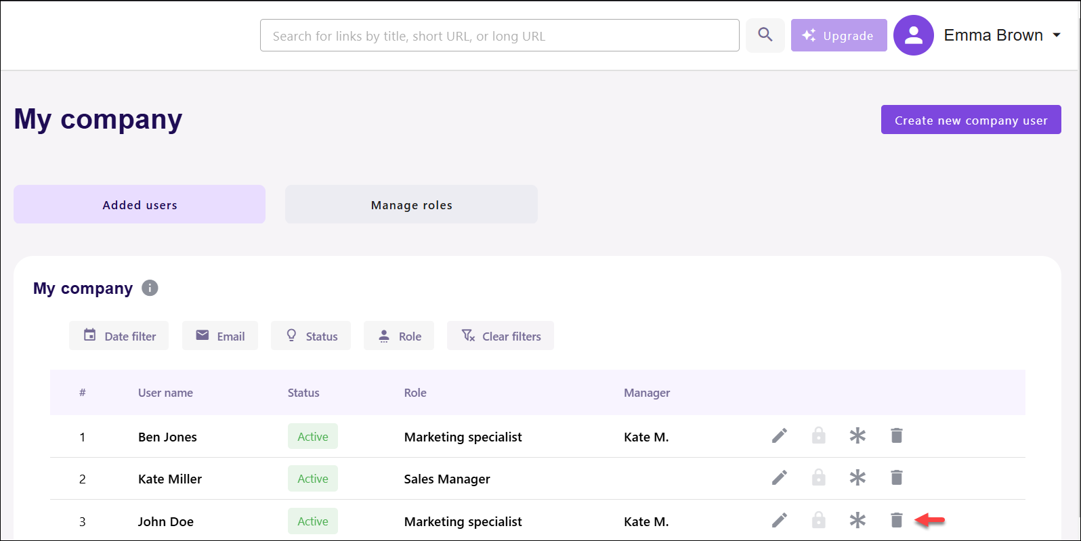
Task: Click the Status column header
Action: point(303,393)
